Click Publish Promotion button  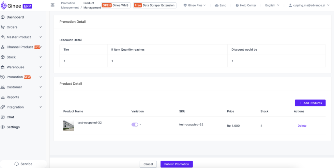point(176,164)
